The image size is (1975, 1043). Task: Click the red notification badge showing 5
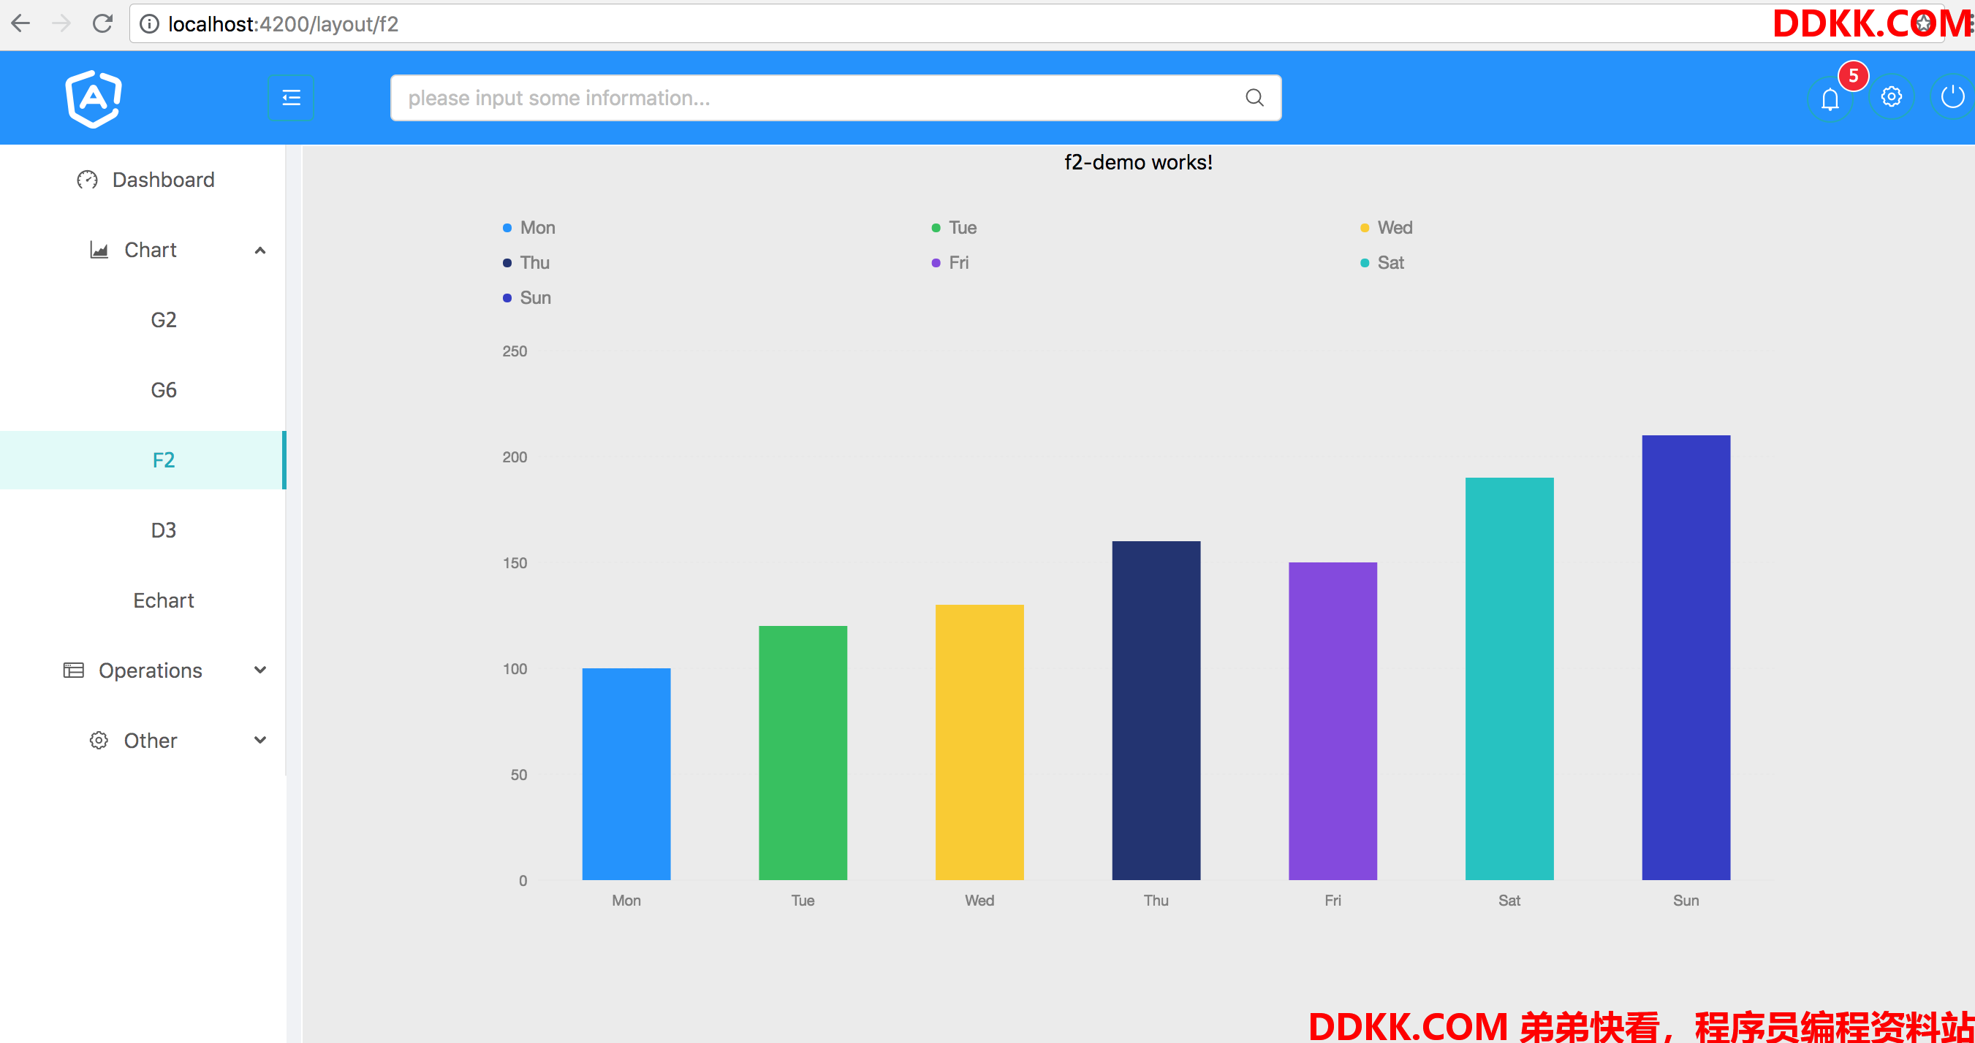click(1853, 75)
